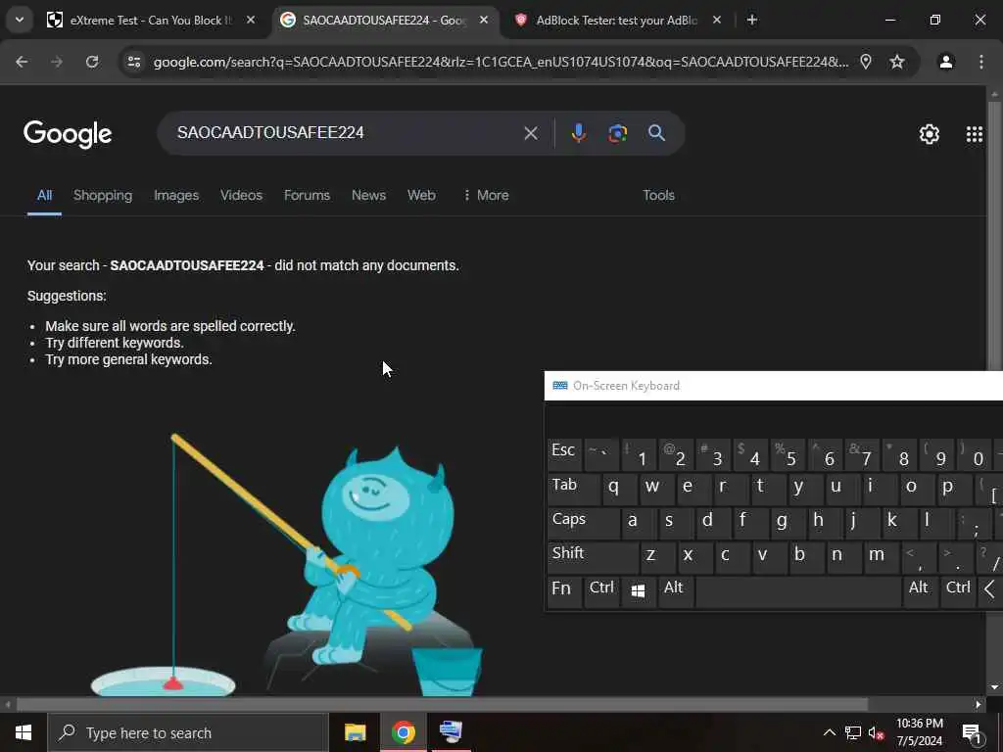Screen dimensions: 1003x752
Task: Click the On-Screen Keyboard taskbar icon
Action: 451,732
